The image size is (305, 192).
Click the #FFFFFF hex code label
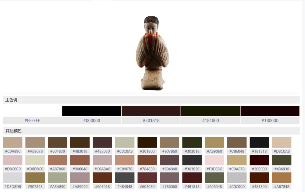32,120
